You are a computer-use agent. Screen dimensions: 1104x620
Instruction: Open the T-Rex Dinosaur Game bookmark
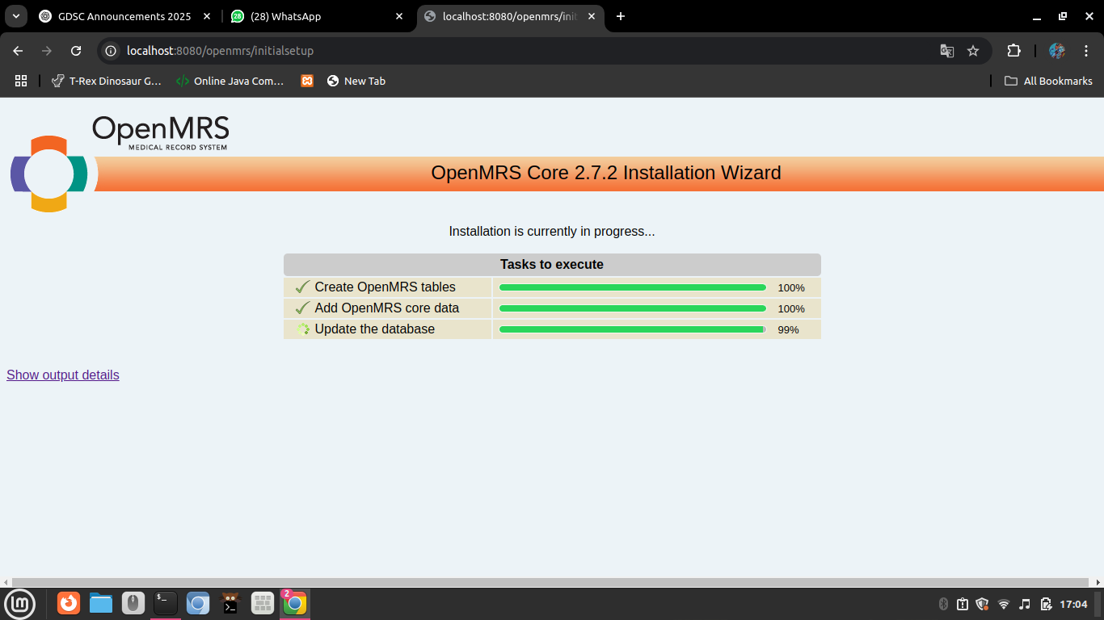(x=107, y=81)
